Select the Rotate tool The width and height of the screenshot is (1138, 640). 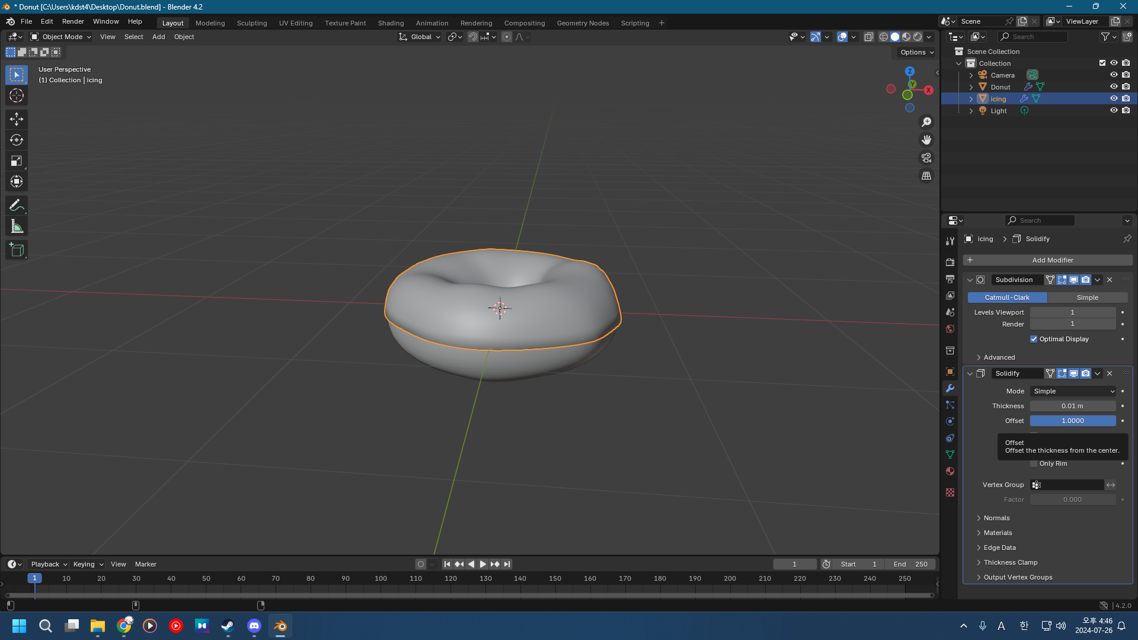coord(17,140)
